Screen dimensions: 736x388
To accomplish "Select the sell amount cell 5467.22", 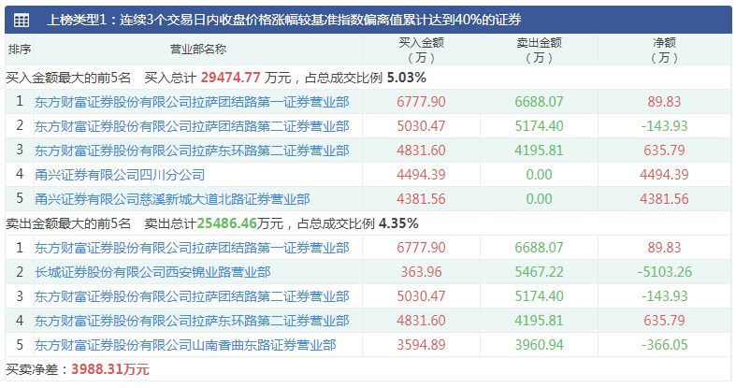I will pos(539,272).
